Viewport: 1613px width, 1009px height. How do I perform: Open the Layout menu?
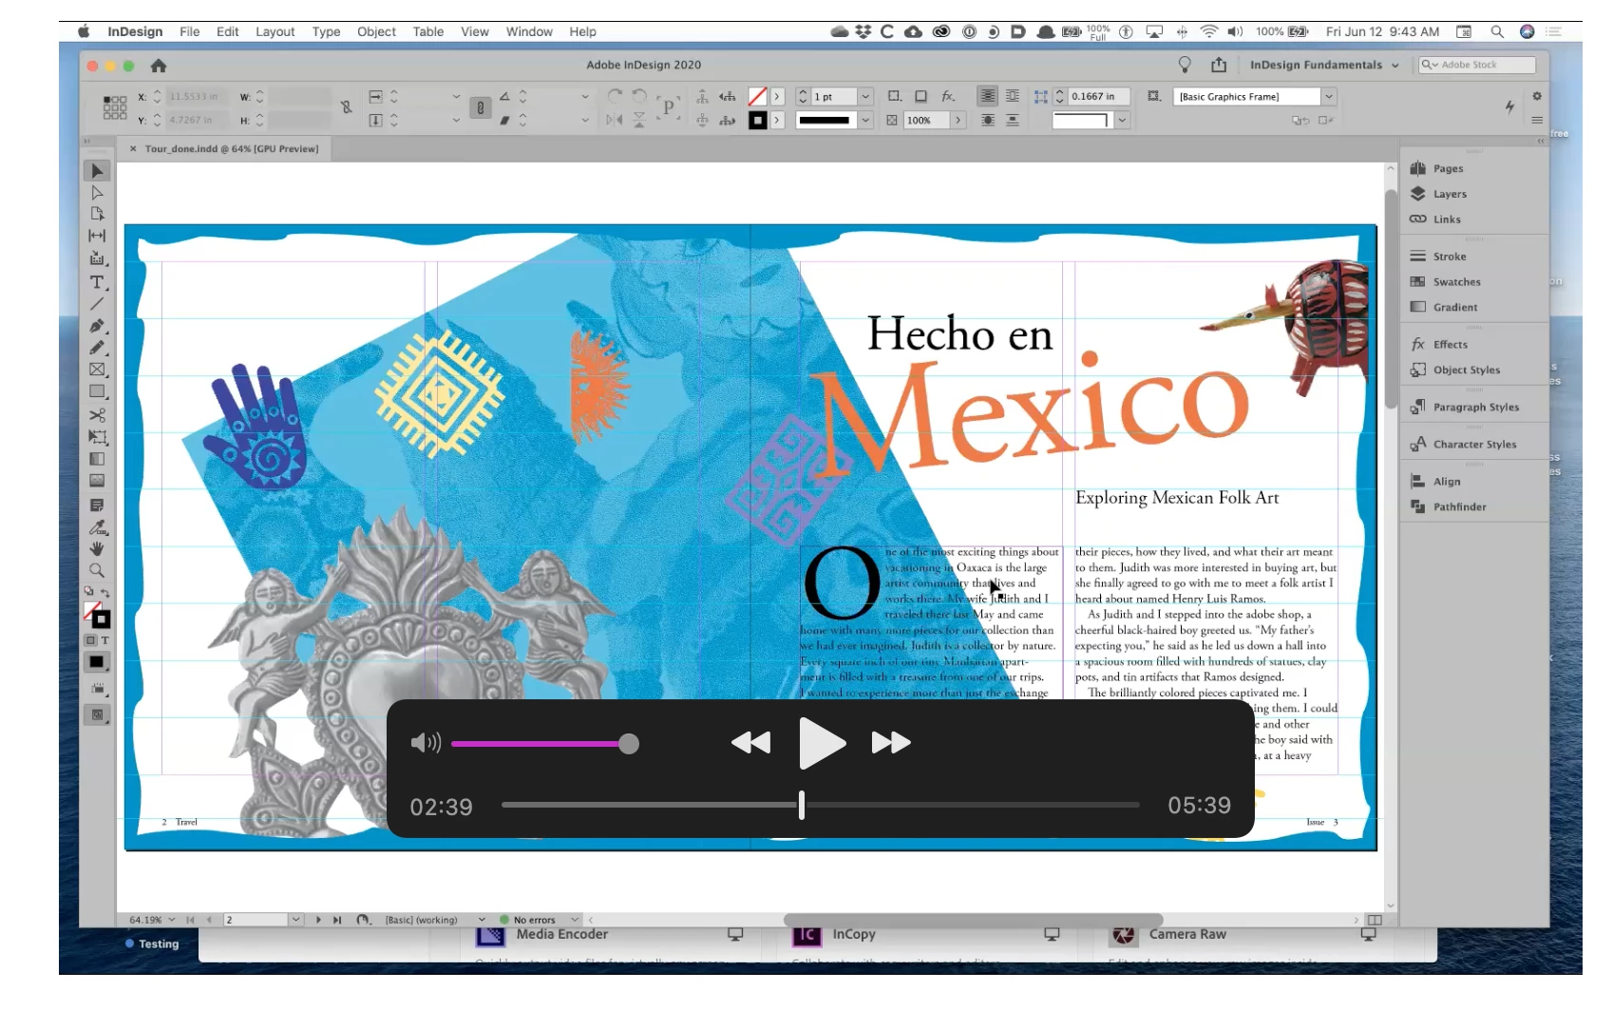pos(275,31)
